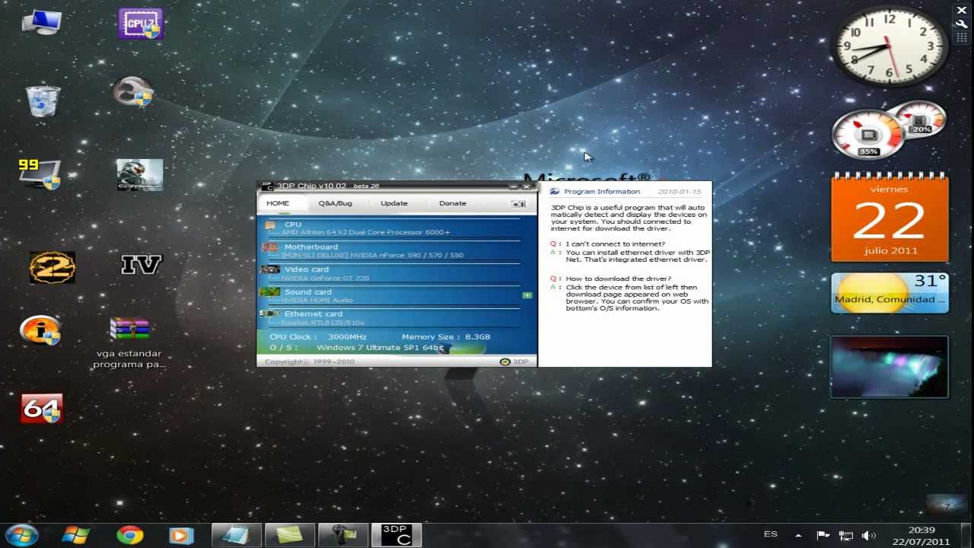Close the desktop gadget with X
The width and height of the screenshot is (974, 548).
tap(961, 11)
